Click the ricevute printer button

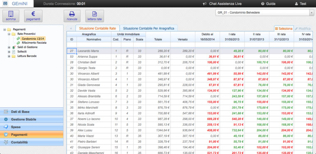72,16
